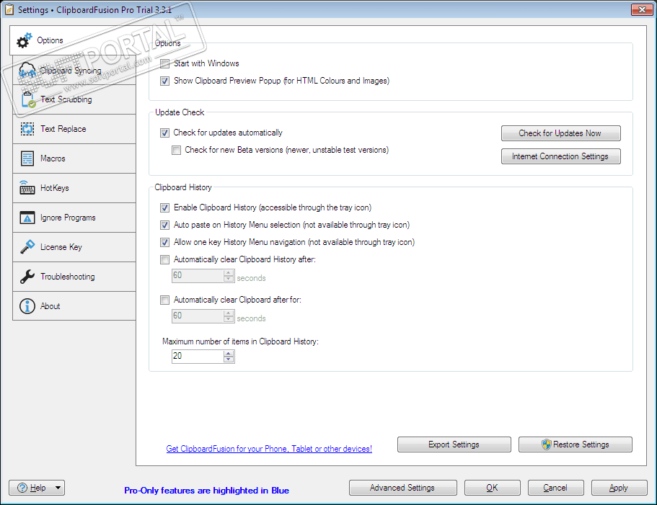Click the ClipboardFusion title bar icon

9,9
